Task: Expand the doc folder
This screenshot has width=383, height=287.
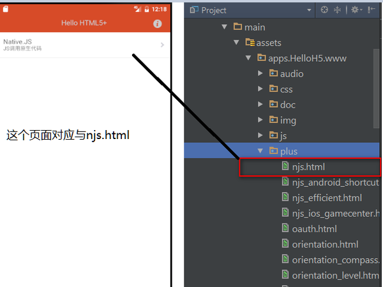Action: point(260,105)
